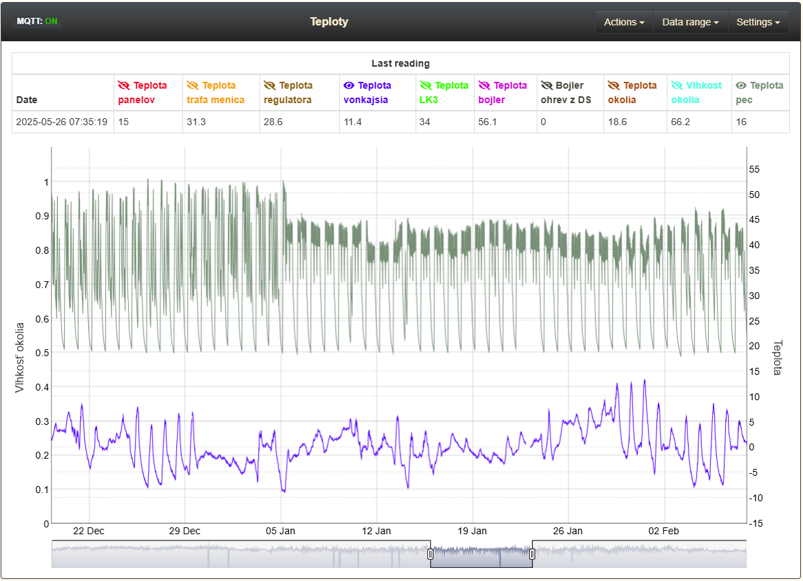Click the eye-slash icon for Teplota panelov
The width and height of the screenshot is (803, 581).
(124, 86)
